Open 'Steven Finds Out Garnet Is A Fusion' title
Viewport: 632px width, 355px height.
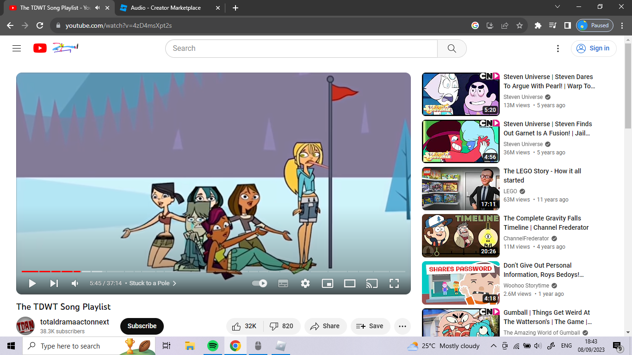point(548,129)
